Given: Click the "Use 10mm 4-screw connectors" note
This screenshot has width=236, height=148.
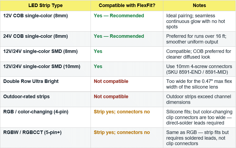Looking at the screenshot, I should (x=199, y=69).
